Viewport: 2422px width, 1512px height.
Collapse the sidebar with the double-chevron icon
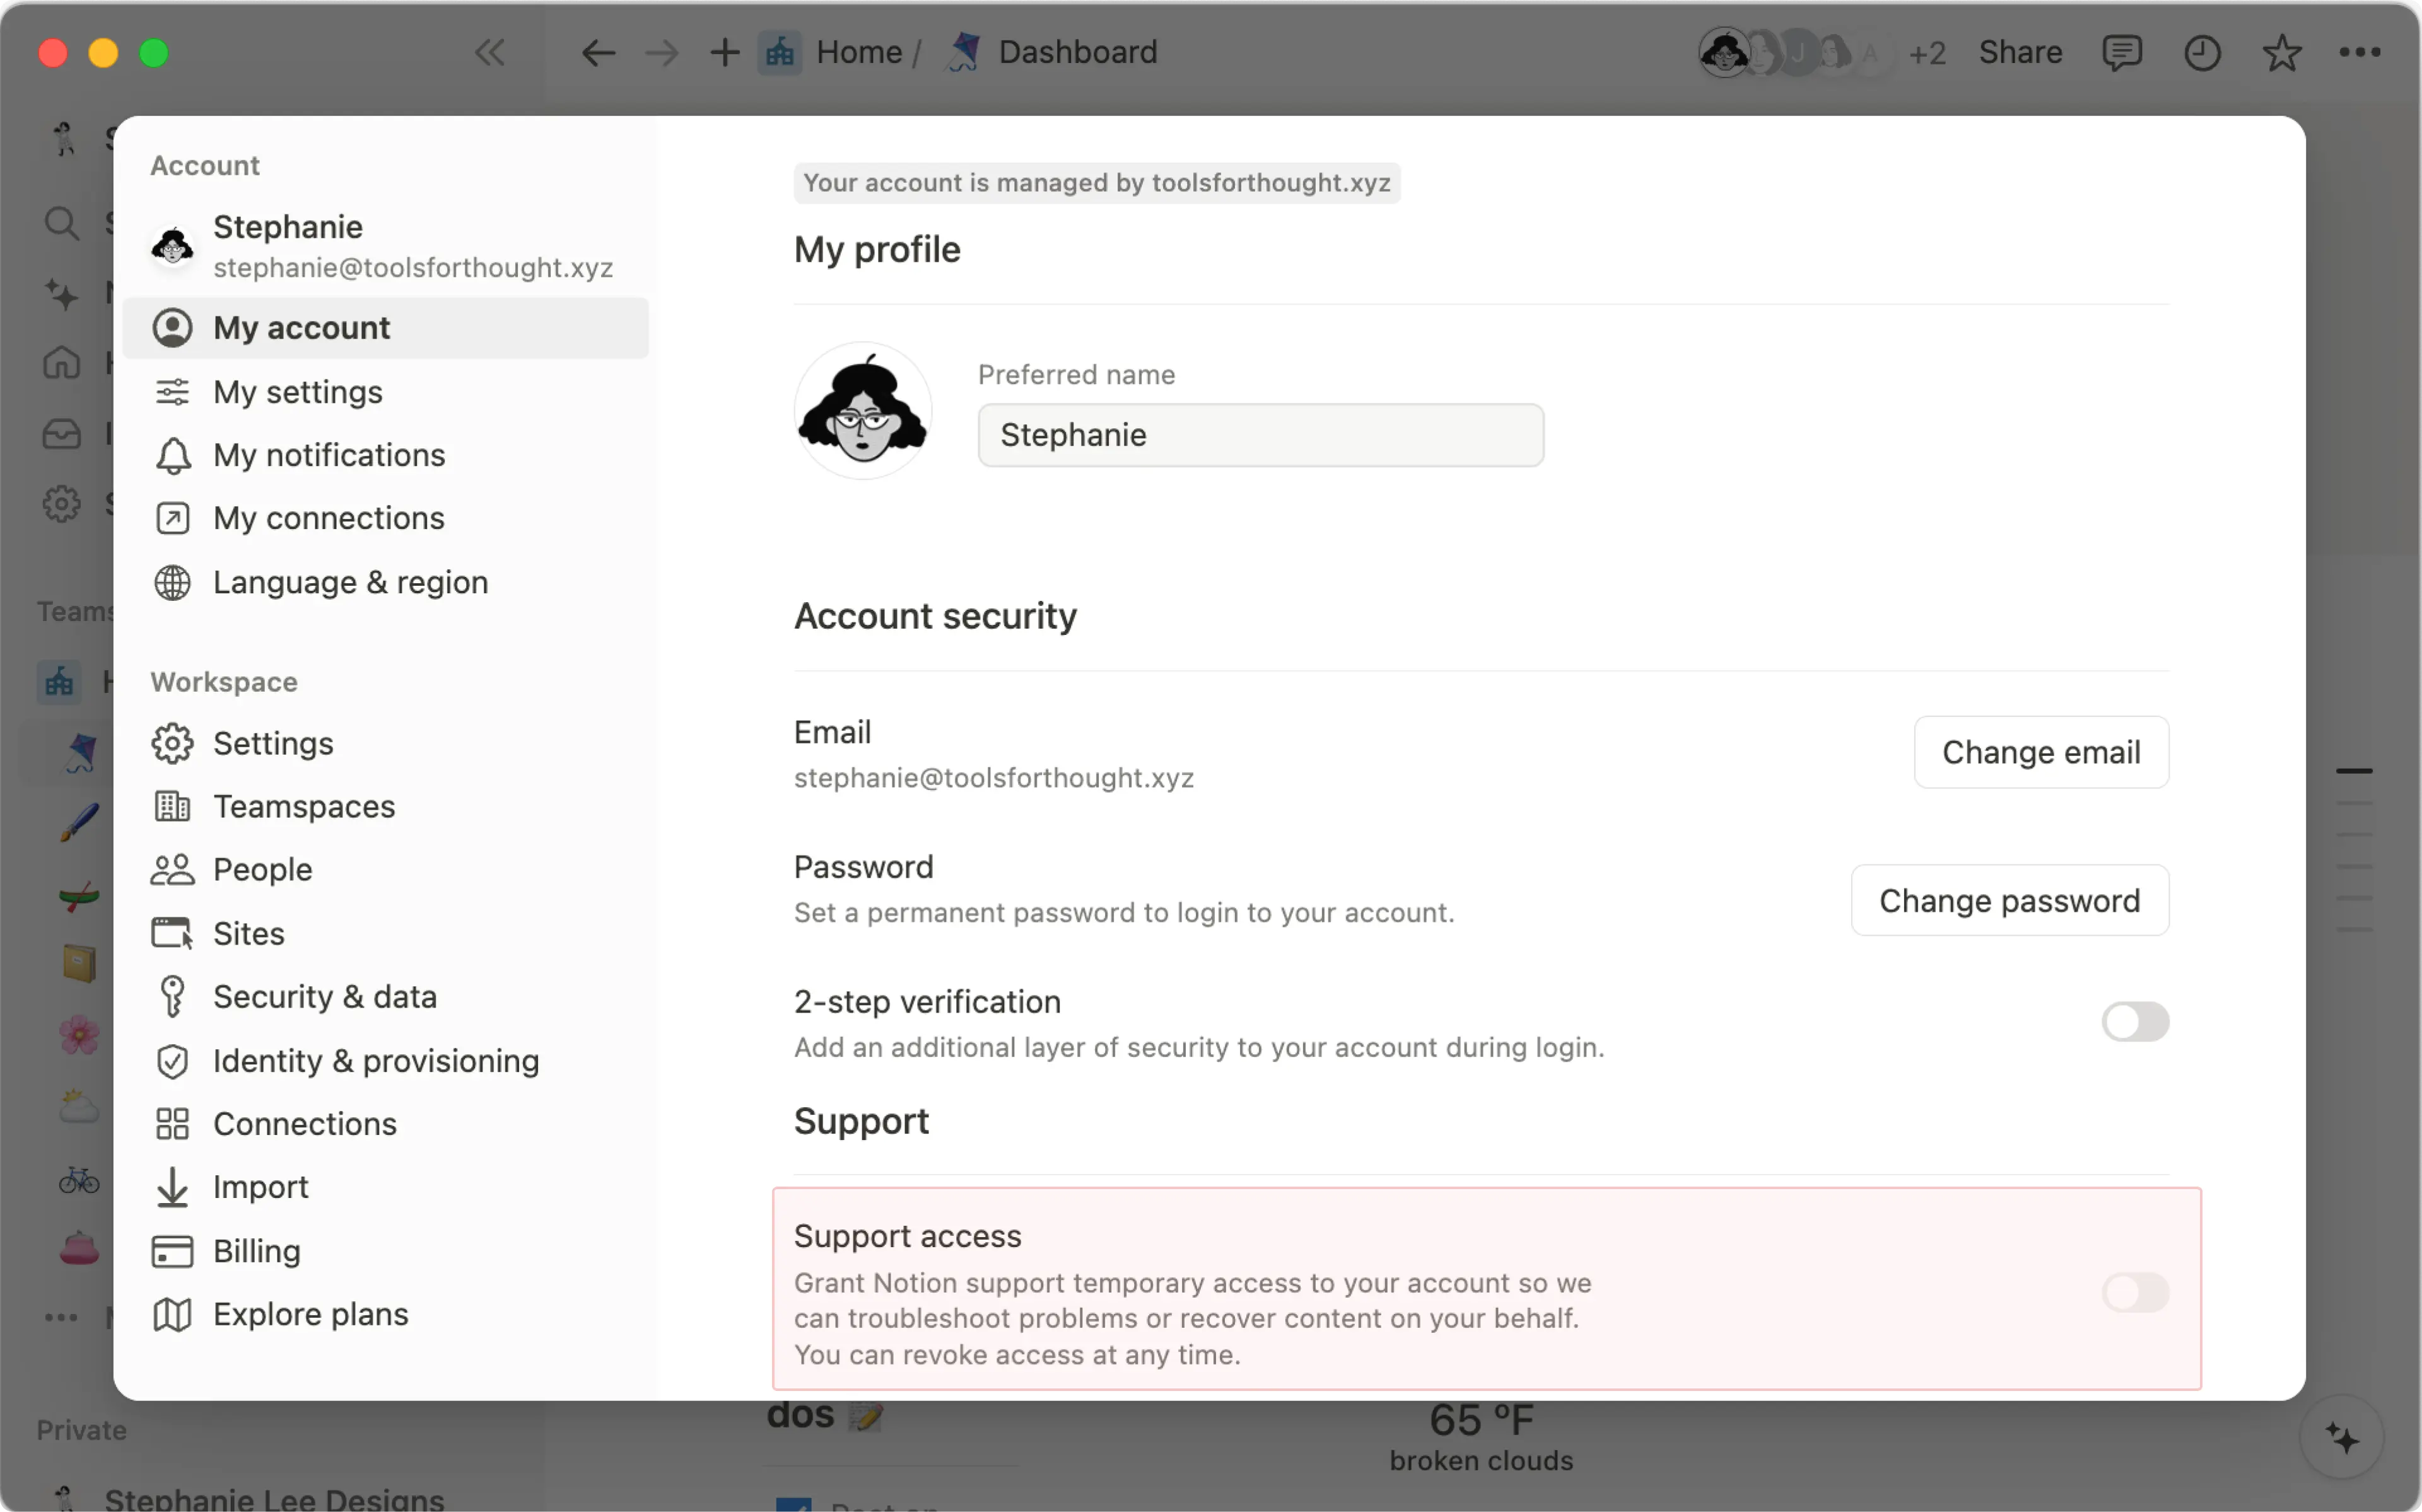[x=489, y=52]
